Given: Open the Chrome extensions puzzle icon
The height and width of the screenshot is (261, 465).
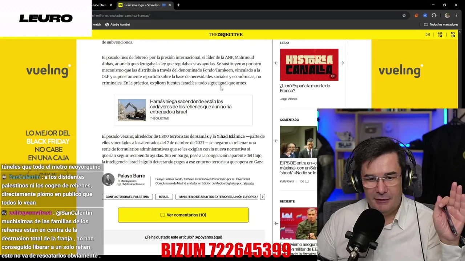Looking at the screenshot, I should [x=434, y=16].
